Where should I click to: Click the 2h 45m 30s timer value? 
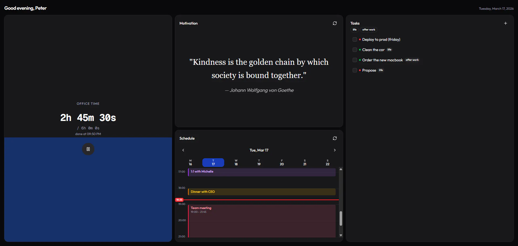[88, 118]
